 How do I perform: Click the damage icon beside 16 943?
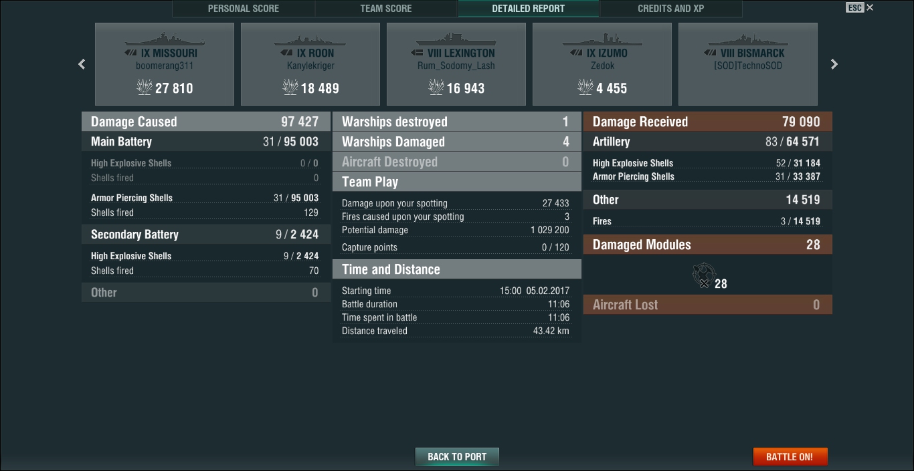pos(436,87)
